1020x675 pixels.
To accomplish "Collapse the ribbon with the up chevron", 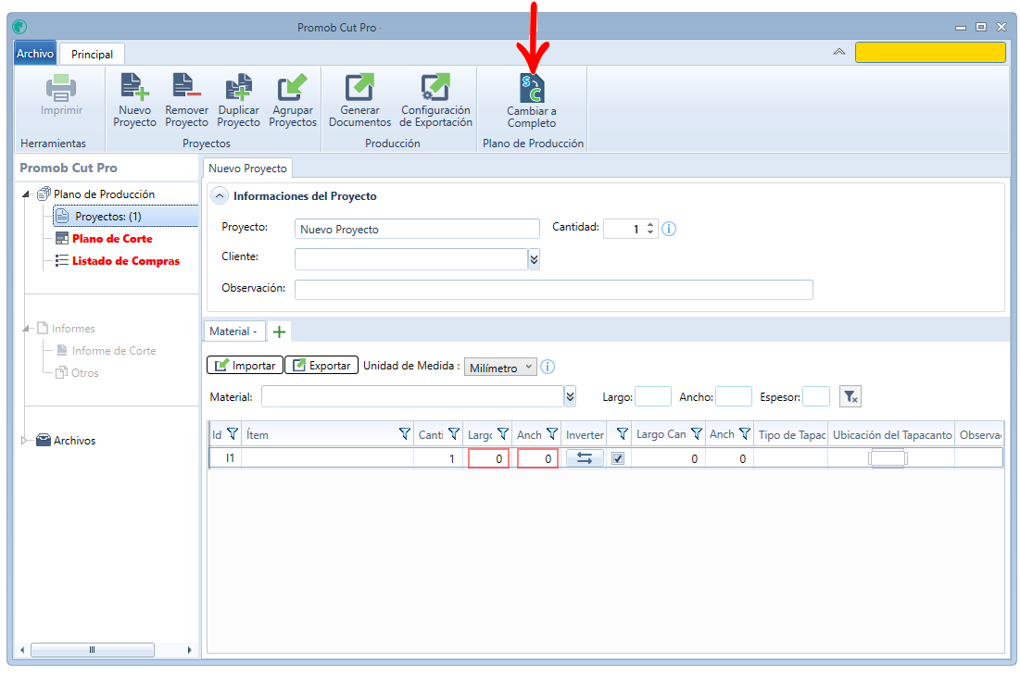I will click(839, 52).
